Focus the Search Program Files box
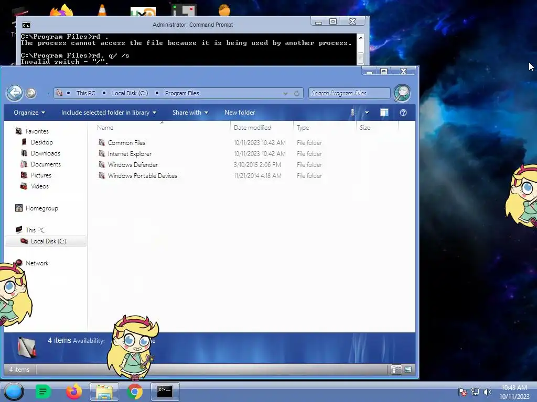Viewport: 537px width, 402px height. (x=349, y=93)
